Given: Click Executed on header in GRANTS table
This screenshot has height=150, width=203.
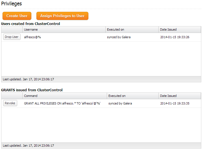Looking at the screenshot, I should point(117,96).
